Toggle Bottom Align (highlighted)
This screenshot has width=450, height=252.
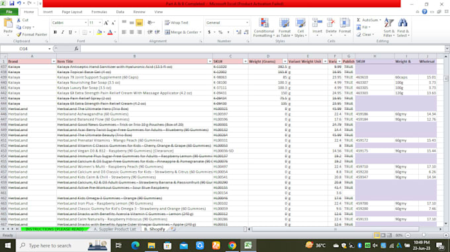pyautogui.click(x=139, y=22)
